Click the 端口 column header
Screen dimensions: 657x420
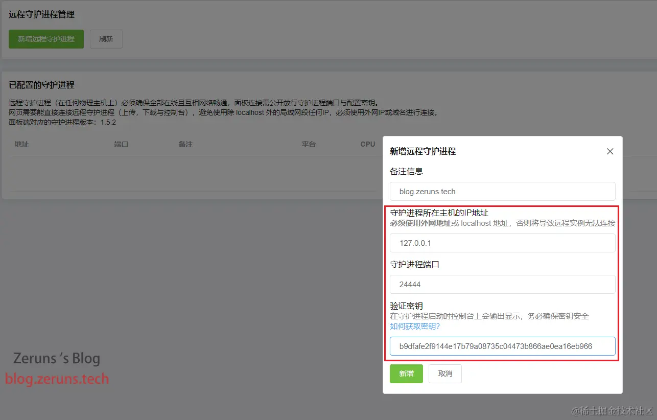121,144
